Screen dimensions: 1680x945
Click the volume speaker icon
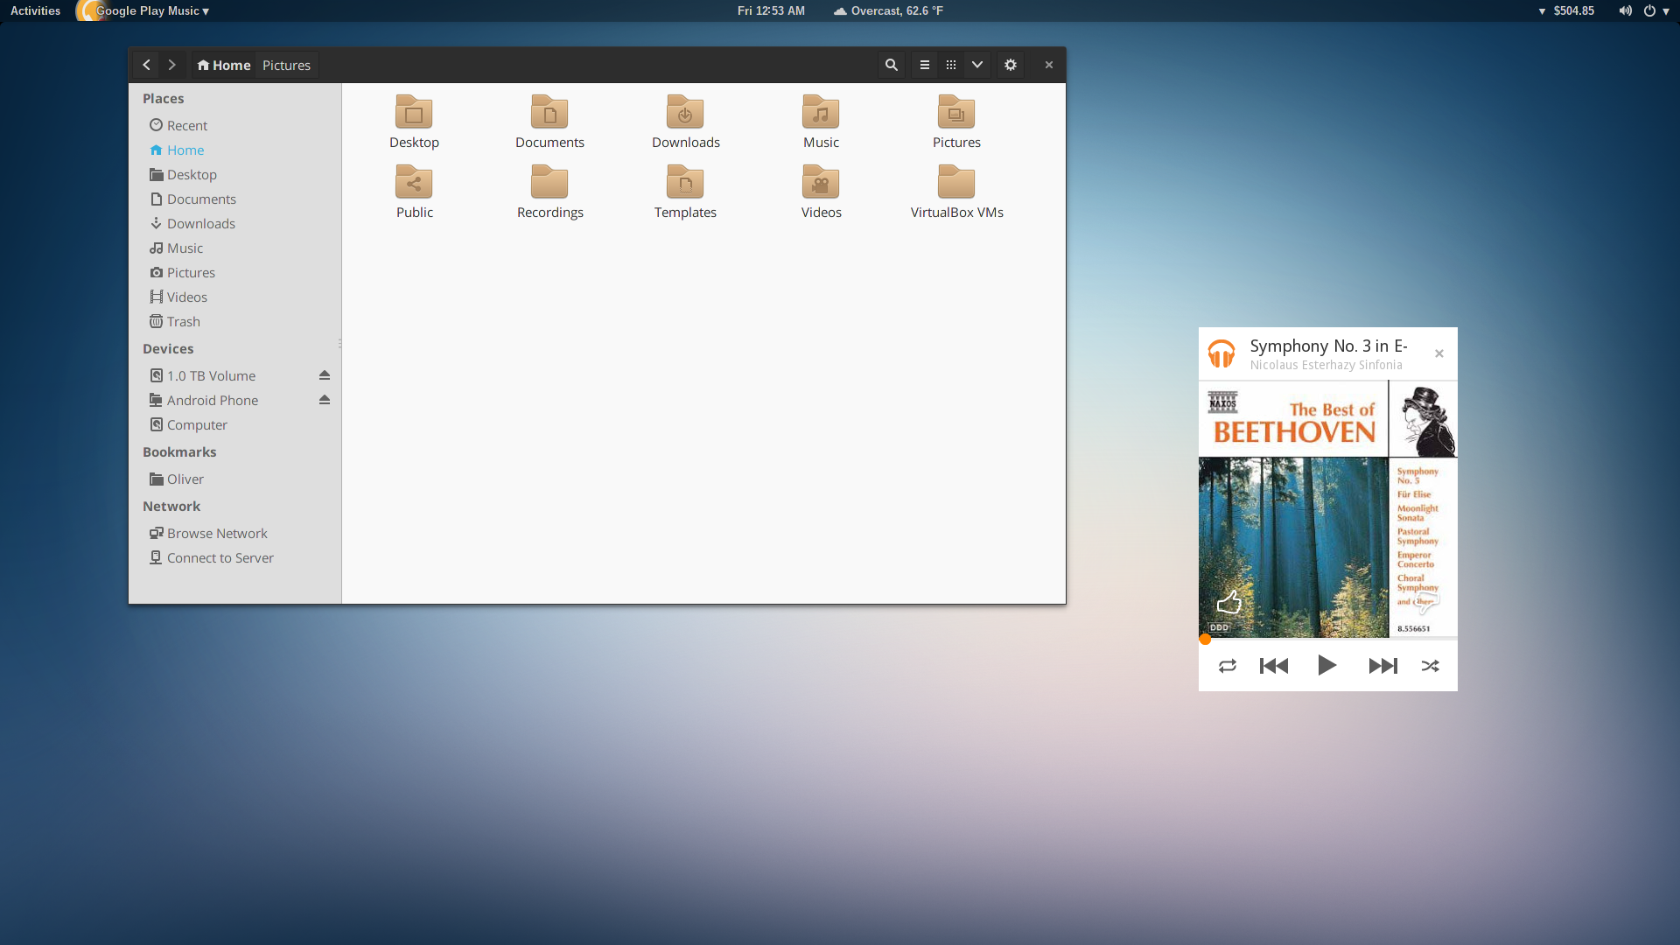(1625, 10)
